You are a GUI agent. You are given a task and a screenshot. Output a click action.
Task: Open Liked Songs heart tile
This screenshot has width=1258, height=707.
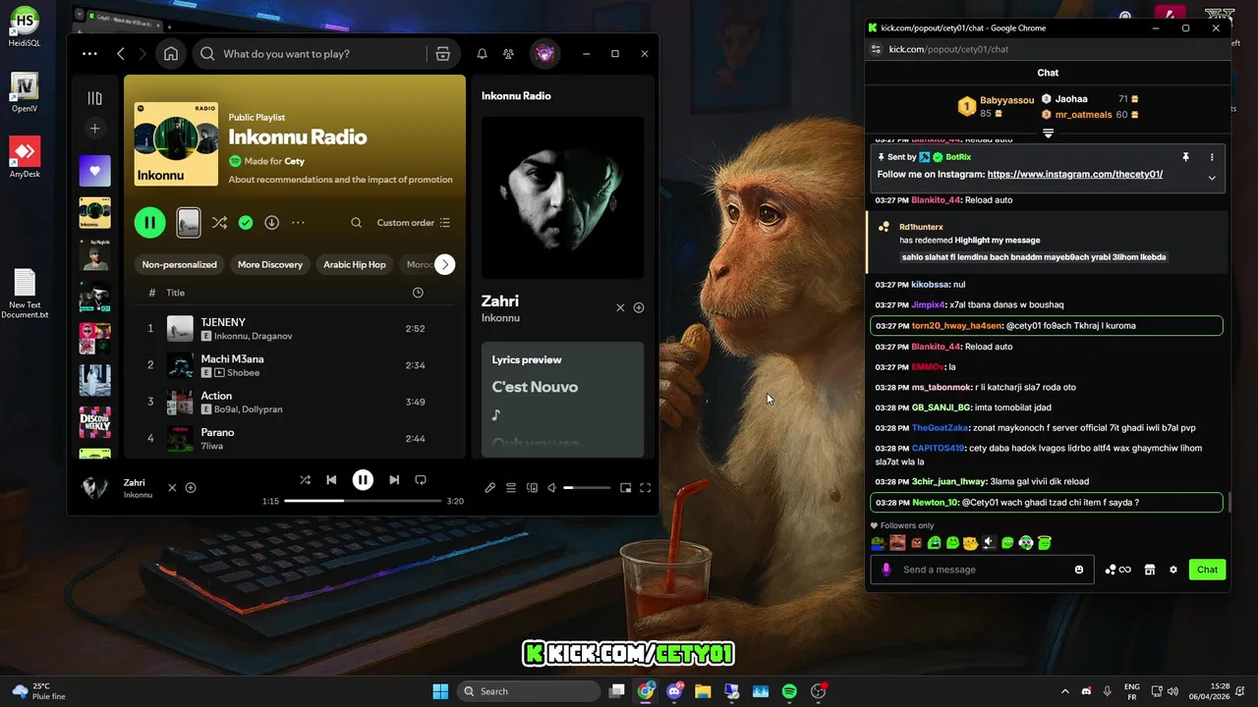pyautogui.click(x=94, y=171)
